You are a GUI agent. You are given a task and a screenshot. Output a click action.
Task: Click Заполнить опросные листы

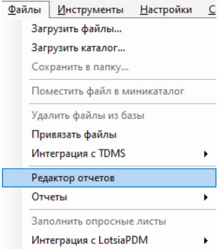(x=99, y=221)
